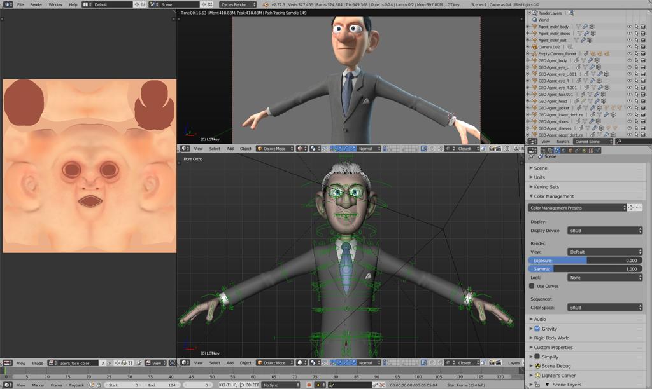Click the Current Scene filter button in Outliner
Viewport: 652px width, 389px height.
pyautogui.click(x=589, y=141)
